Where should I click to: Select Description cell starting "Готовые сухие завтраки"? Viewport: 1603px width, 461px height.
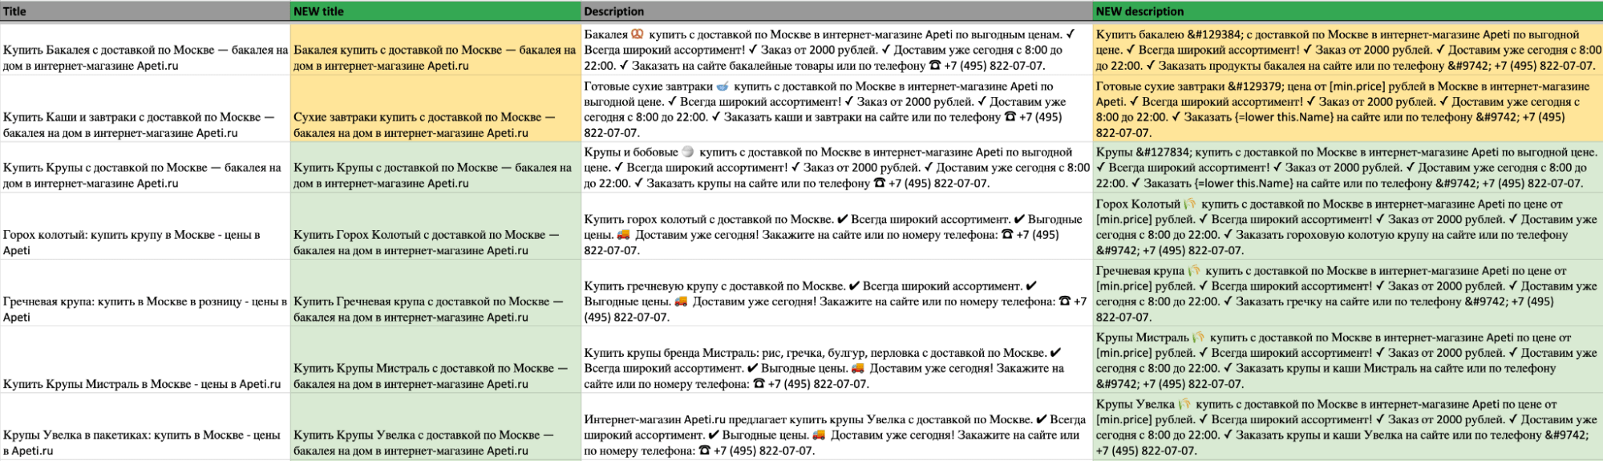(x=836, y=109)
